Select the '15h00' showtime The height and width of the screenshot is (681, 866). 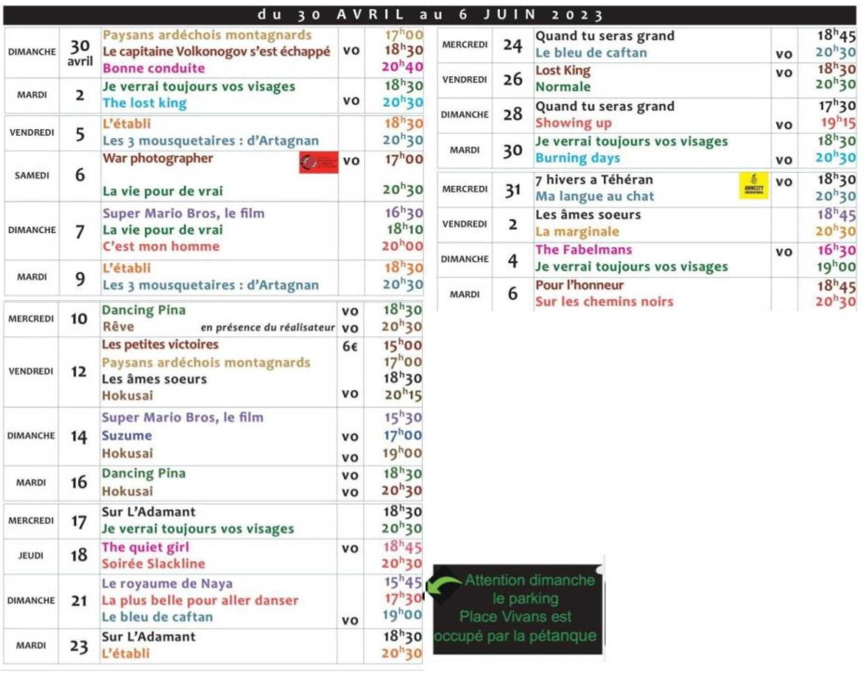click(x=402, y=345)
